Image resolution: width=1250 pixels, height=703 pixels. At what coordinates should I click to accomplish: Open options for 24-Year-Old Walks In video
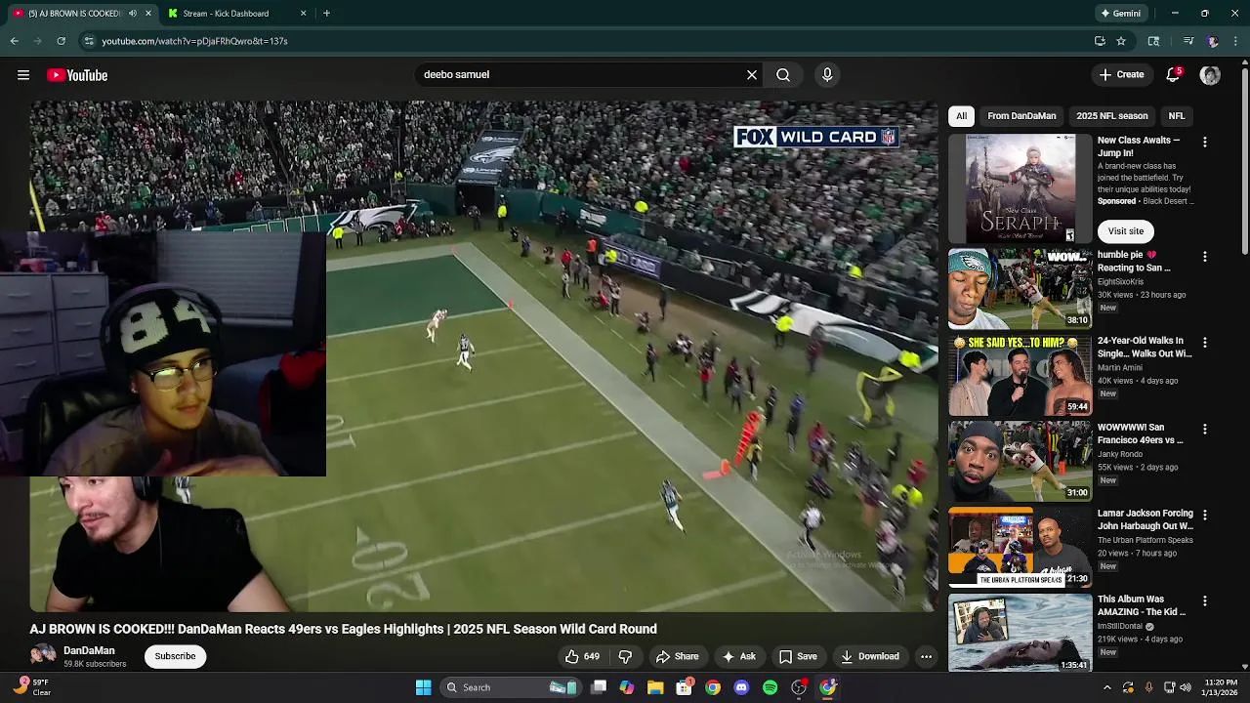click(x=1204, y=343)
